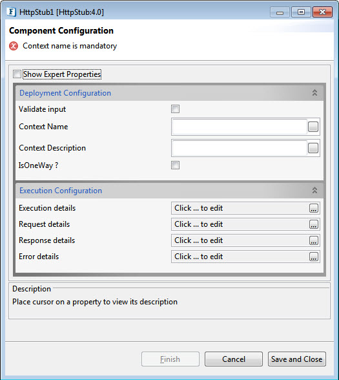
Task: Click the small button next to Context Name
Action: 313,127
